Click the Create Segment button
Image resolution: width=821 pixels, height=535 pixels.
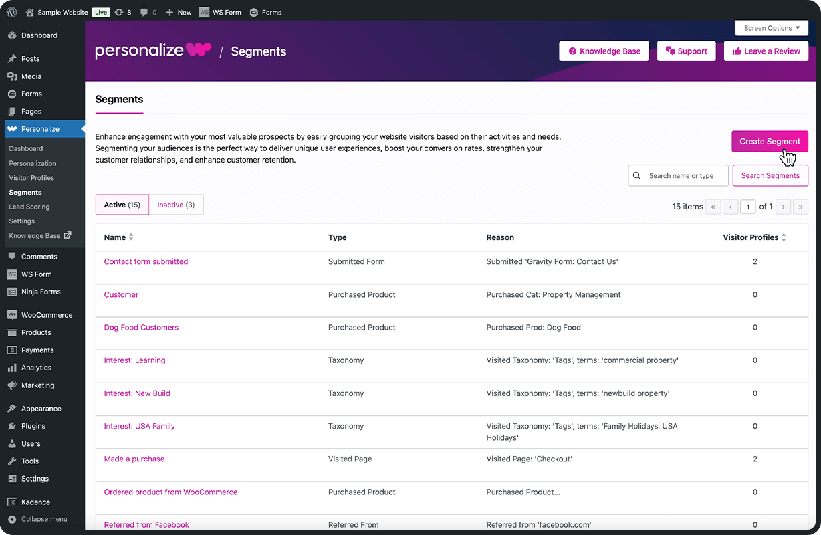point(770,141)
